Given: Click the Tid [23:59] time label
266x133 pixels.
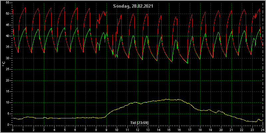Looking at the screenshot, I should click(139, 122).
